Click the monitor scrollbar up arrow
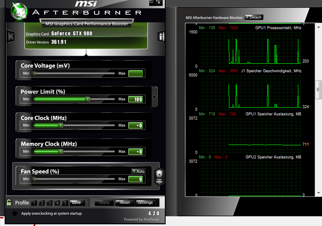 pyautogui.click(x=319, y=27)
